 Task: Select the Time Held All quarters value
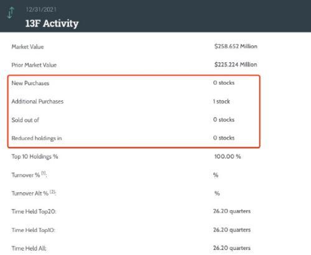[x=232, y=248]
